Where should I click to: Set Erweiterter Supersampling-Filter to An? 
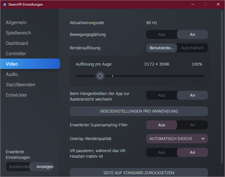pos(192,125)
